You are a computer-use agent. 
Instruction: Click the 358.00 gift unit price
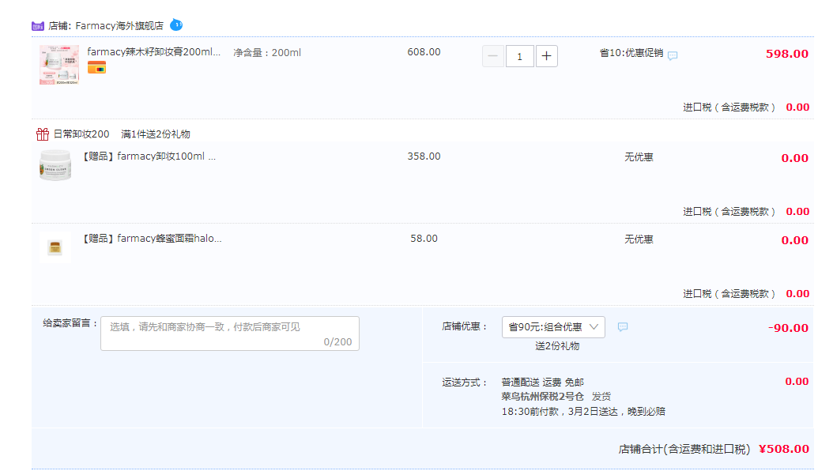pyautogui.click(x=424, y=156)
